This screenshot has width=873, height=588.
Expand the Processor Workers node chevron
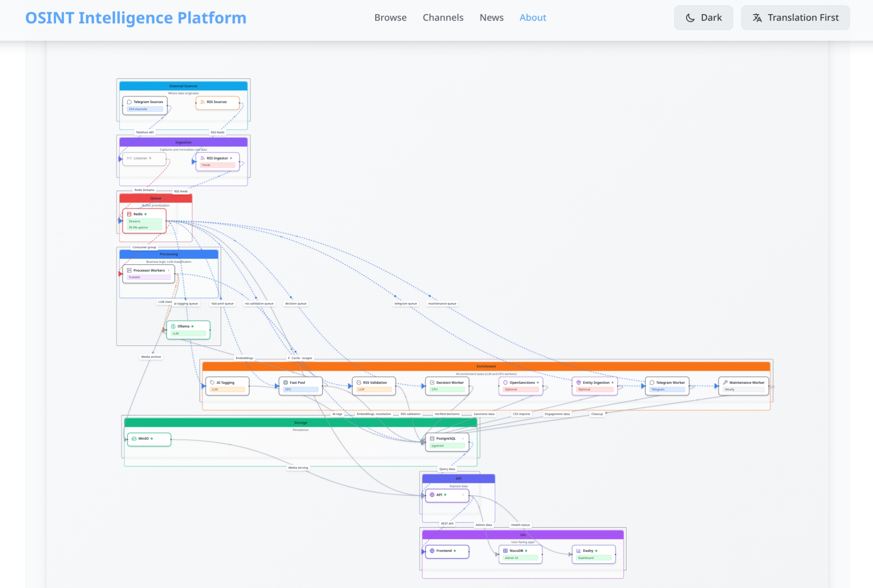pos(169,270)
